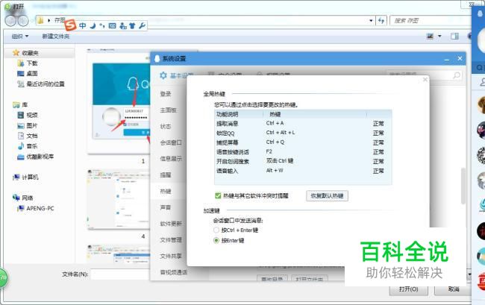Toggle the Sogou 中 Chinese/English mode icon
The height and width of the screenshot is (305, 485).
tap(83, 25)
